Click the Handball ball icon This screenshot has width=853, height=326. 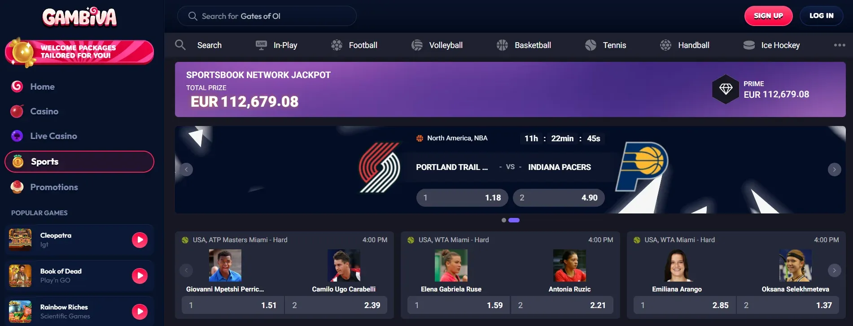[665, 45]
